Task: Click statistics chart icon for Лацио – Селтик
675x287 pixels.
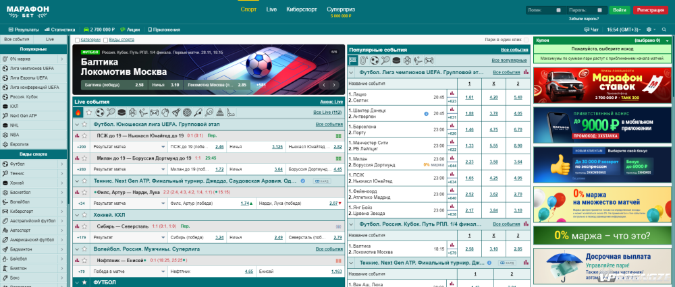Action: tap(452, 93)
